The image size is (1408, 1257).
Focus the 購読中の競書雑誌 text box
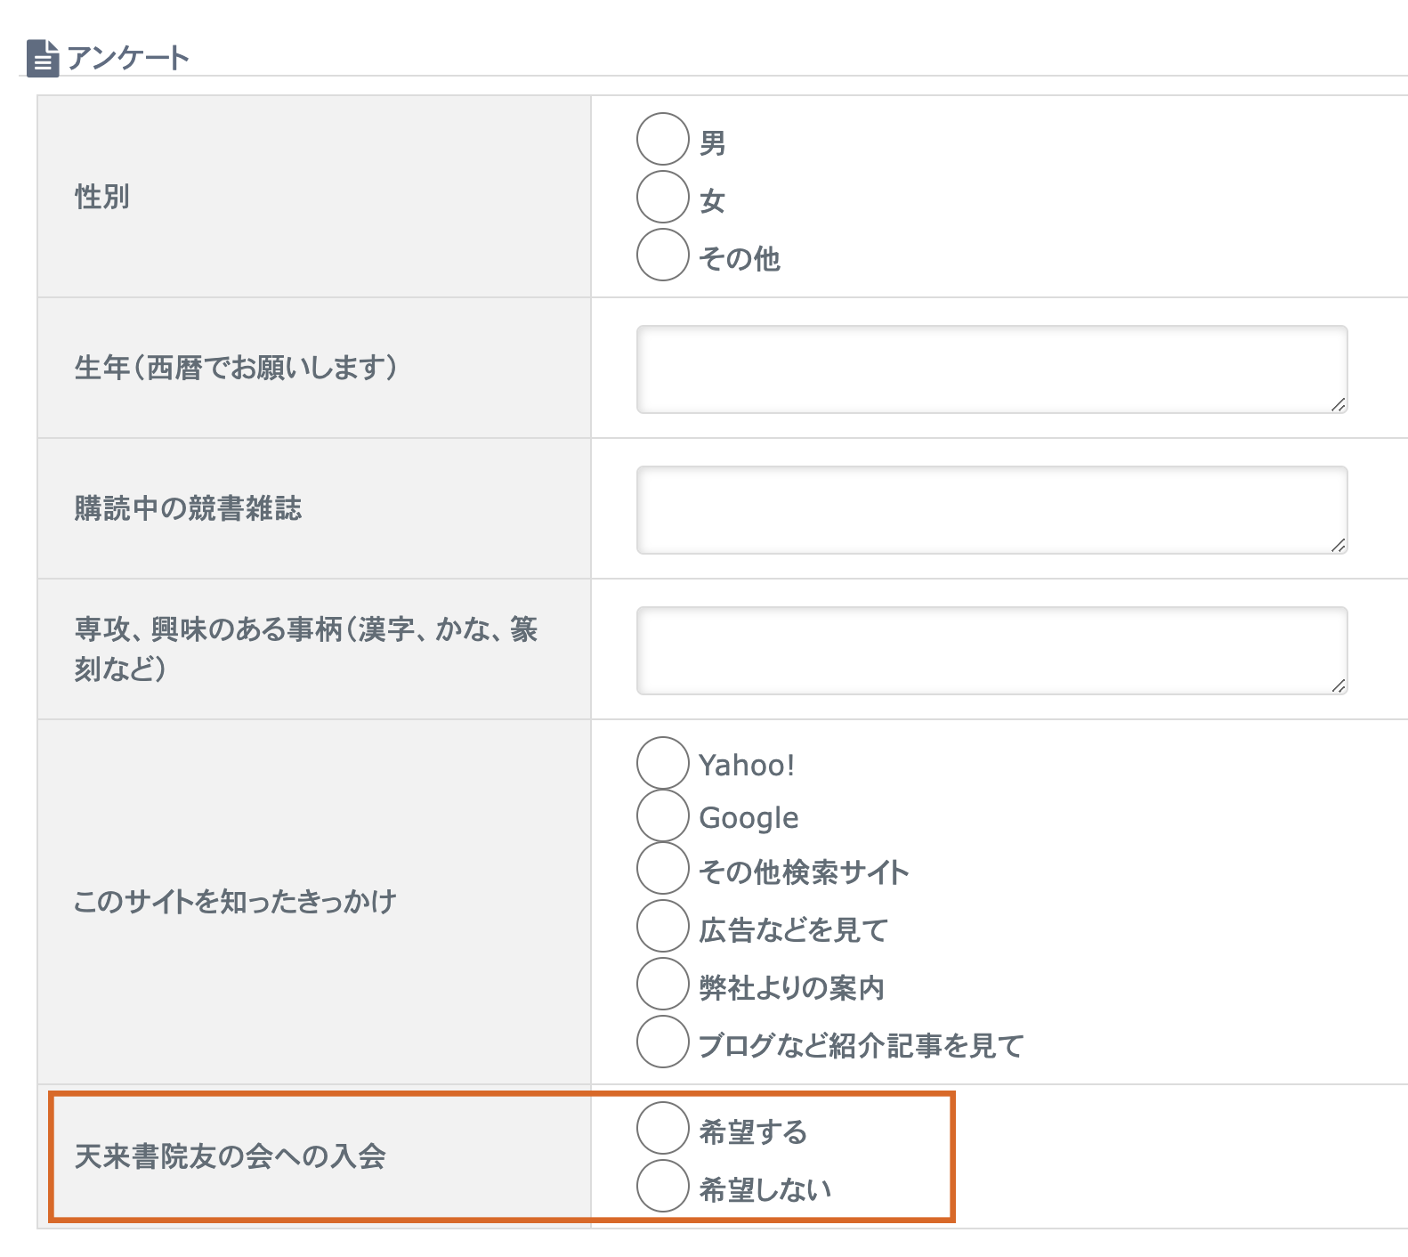[x=991, y=510]
